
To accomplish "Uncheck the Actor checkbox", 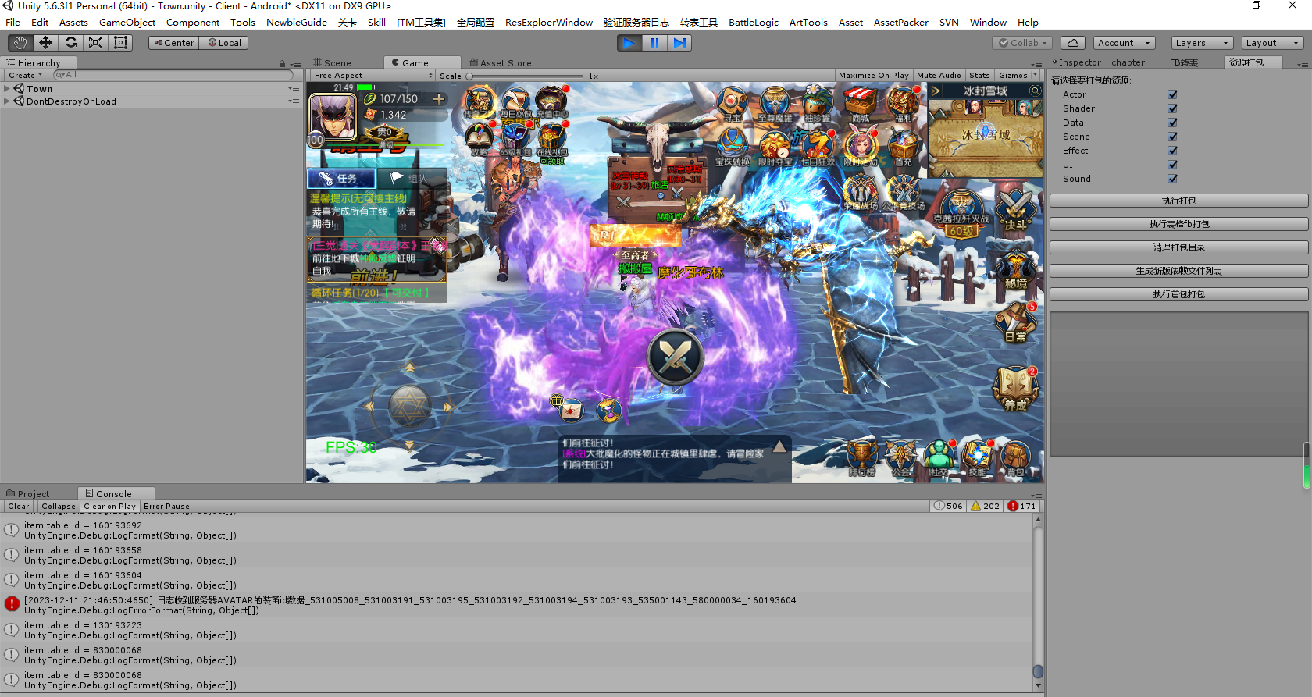I will pyautogui.click(x=1172, y=94).
